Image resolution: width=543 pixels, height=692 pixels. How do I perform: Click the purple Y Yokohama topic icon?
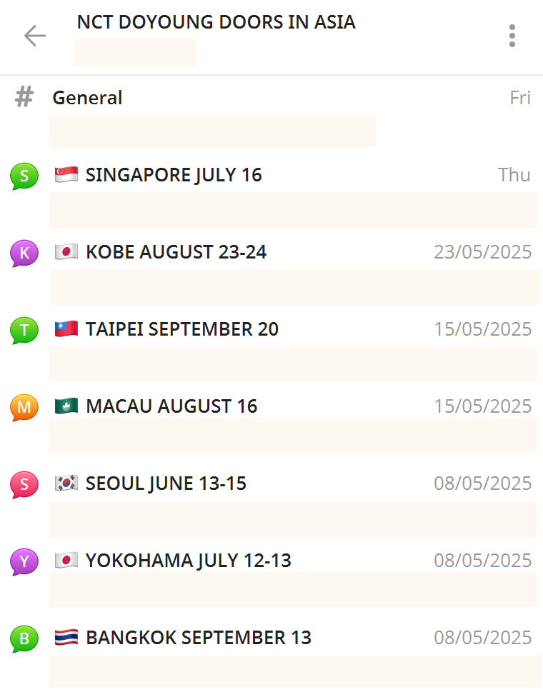[24, 561]
